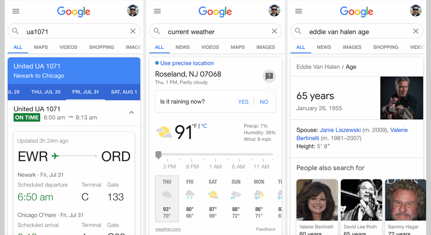Open the Valerie spouse link
Image resolution: width=431 pixels, height=235 pixels.
click(x=352, y=134)
